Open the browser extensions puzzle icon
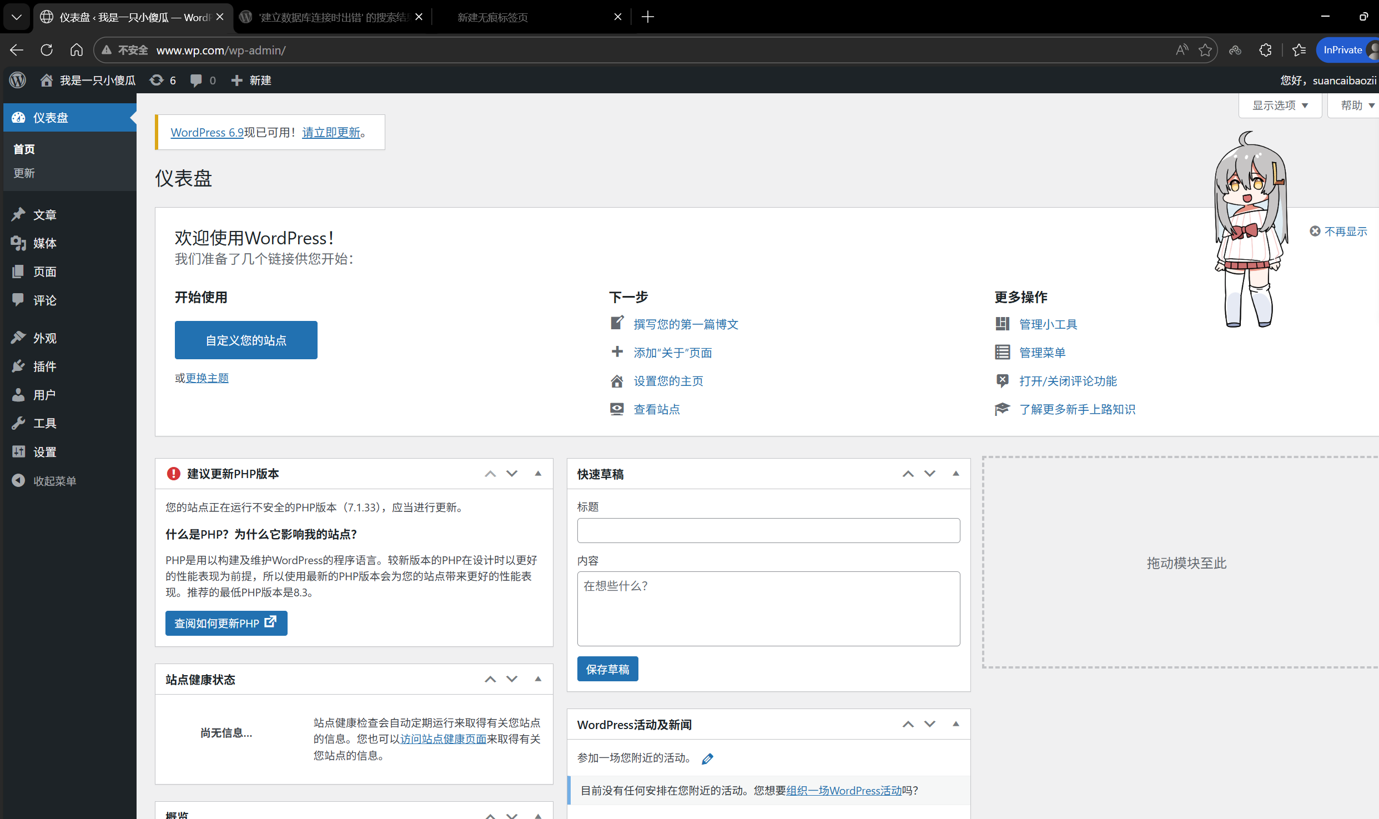Viewport: 1379px width, 819px height. click(1265, 50)
